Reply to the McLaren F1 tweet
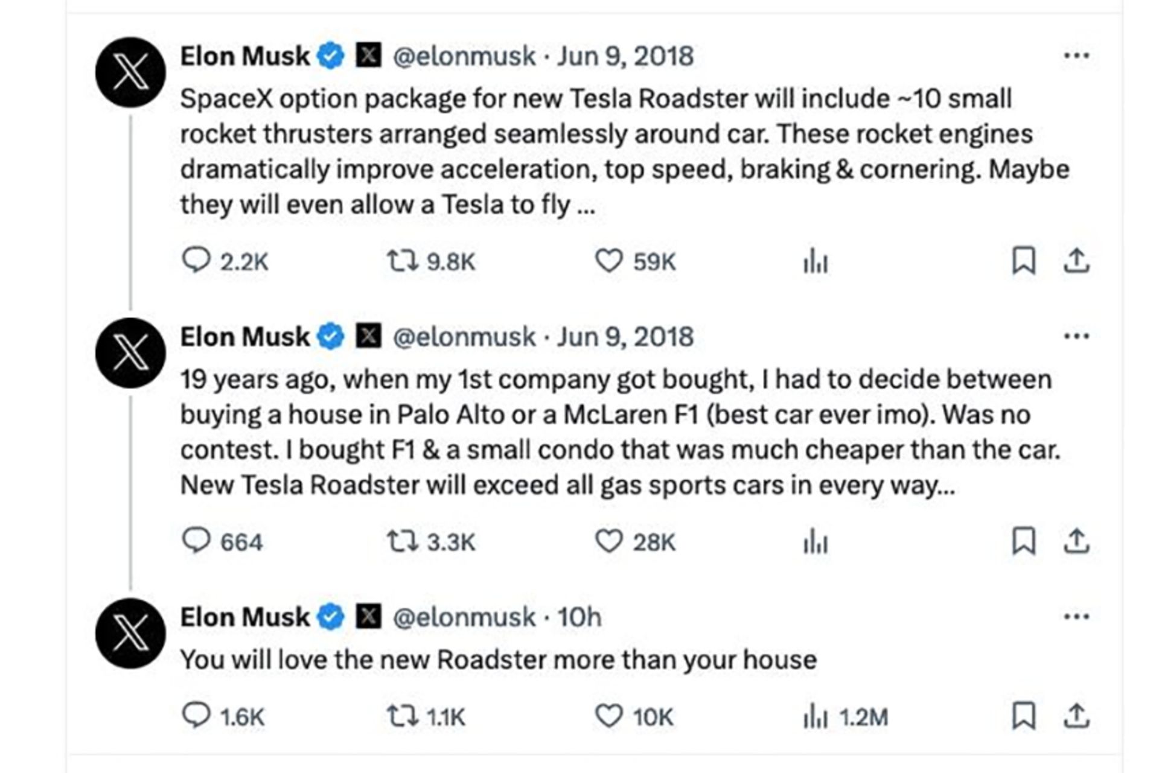Viewport: 1159px width, 773px height. 196,541
